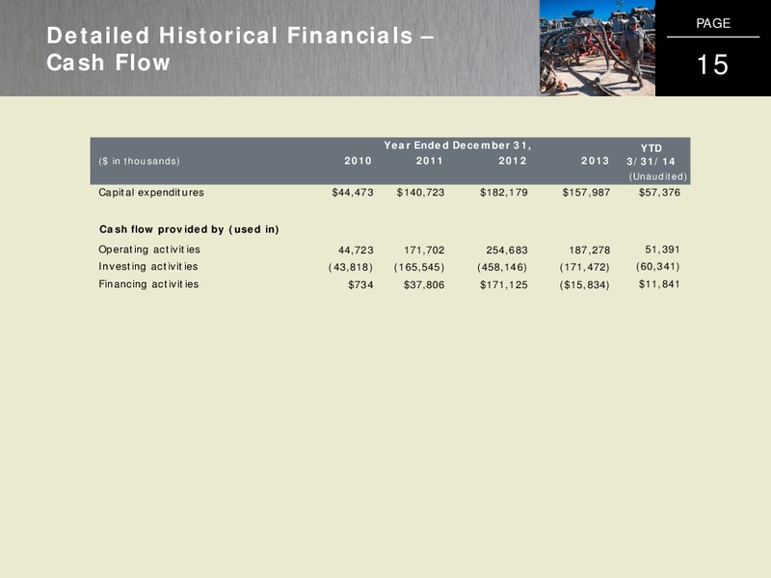Click the 'Cash flow provided by (used in)' heading
This screenshot has height=578, width=771.
[189, 229]
